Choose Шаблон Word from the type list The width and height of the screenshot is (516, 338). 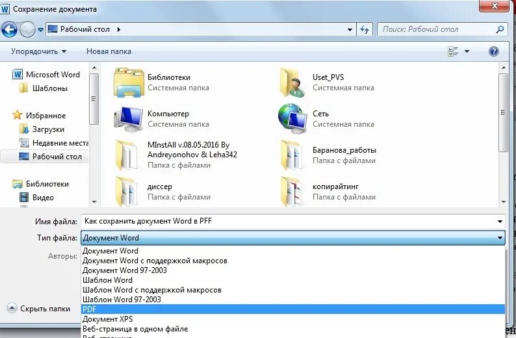(x=292, y=280)
